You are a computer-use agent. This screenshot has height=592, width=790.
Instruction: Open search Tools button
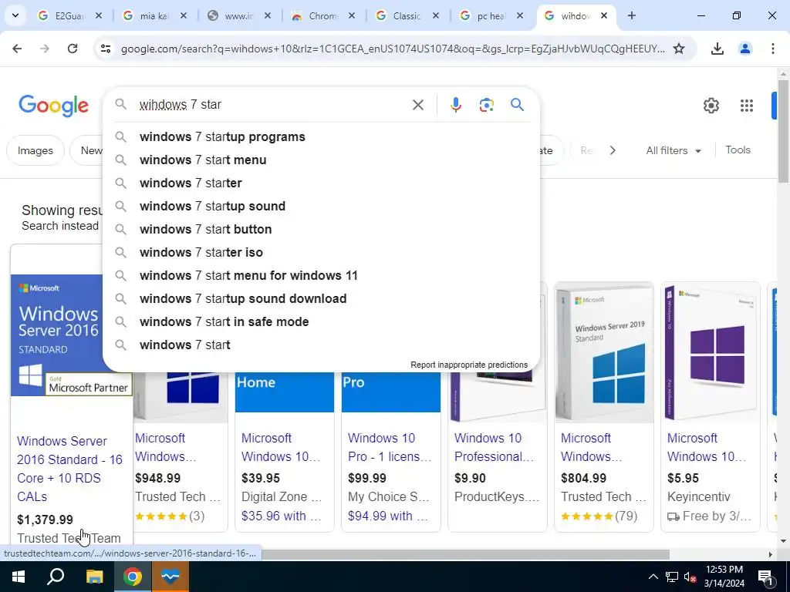pos(738,150)
